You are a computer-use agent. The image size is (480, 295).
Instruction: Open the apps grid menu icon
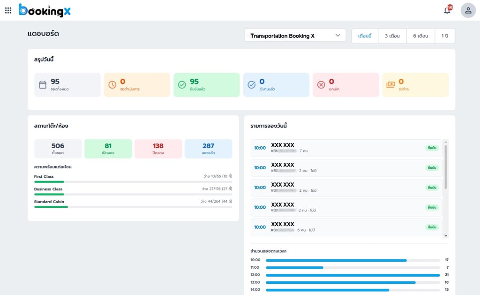(x=8, y=10)
